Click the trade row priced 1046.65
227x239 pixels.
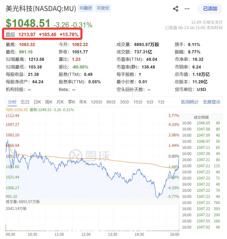click(201, 123)
